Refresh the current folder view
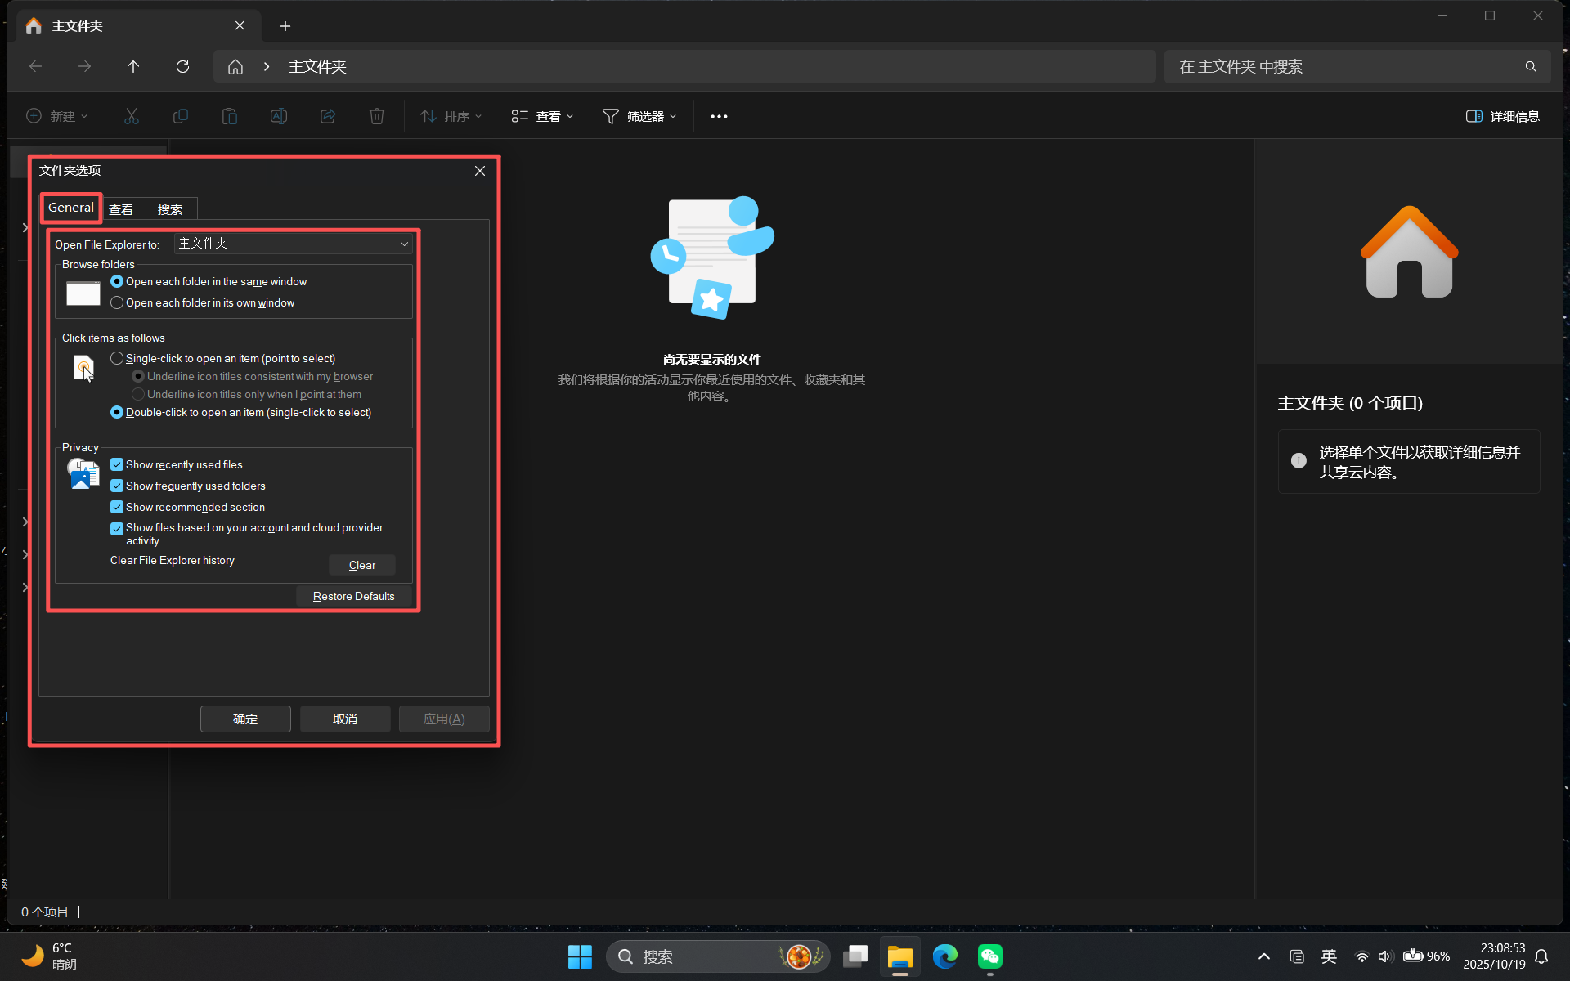Image resolution: width=1570 pixels, height=981 pixels. coord(182,66)
